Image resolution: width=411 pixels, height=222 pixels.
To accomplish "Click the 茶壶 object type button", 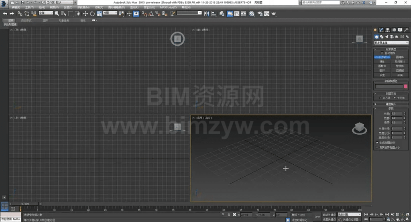I will (382, 75).
